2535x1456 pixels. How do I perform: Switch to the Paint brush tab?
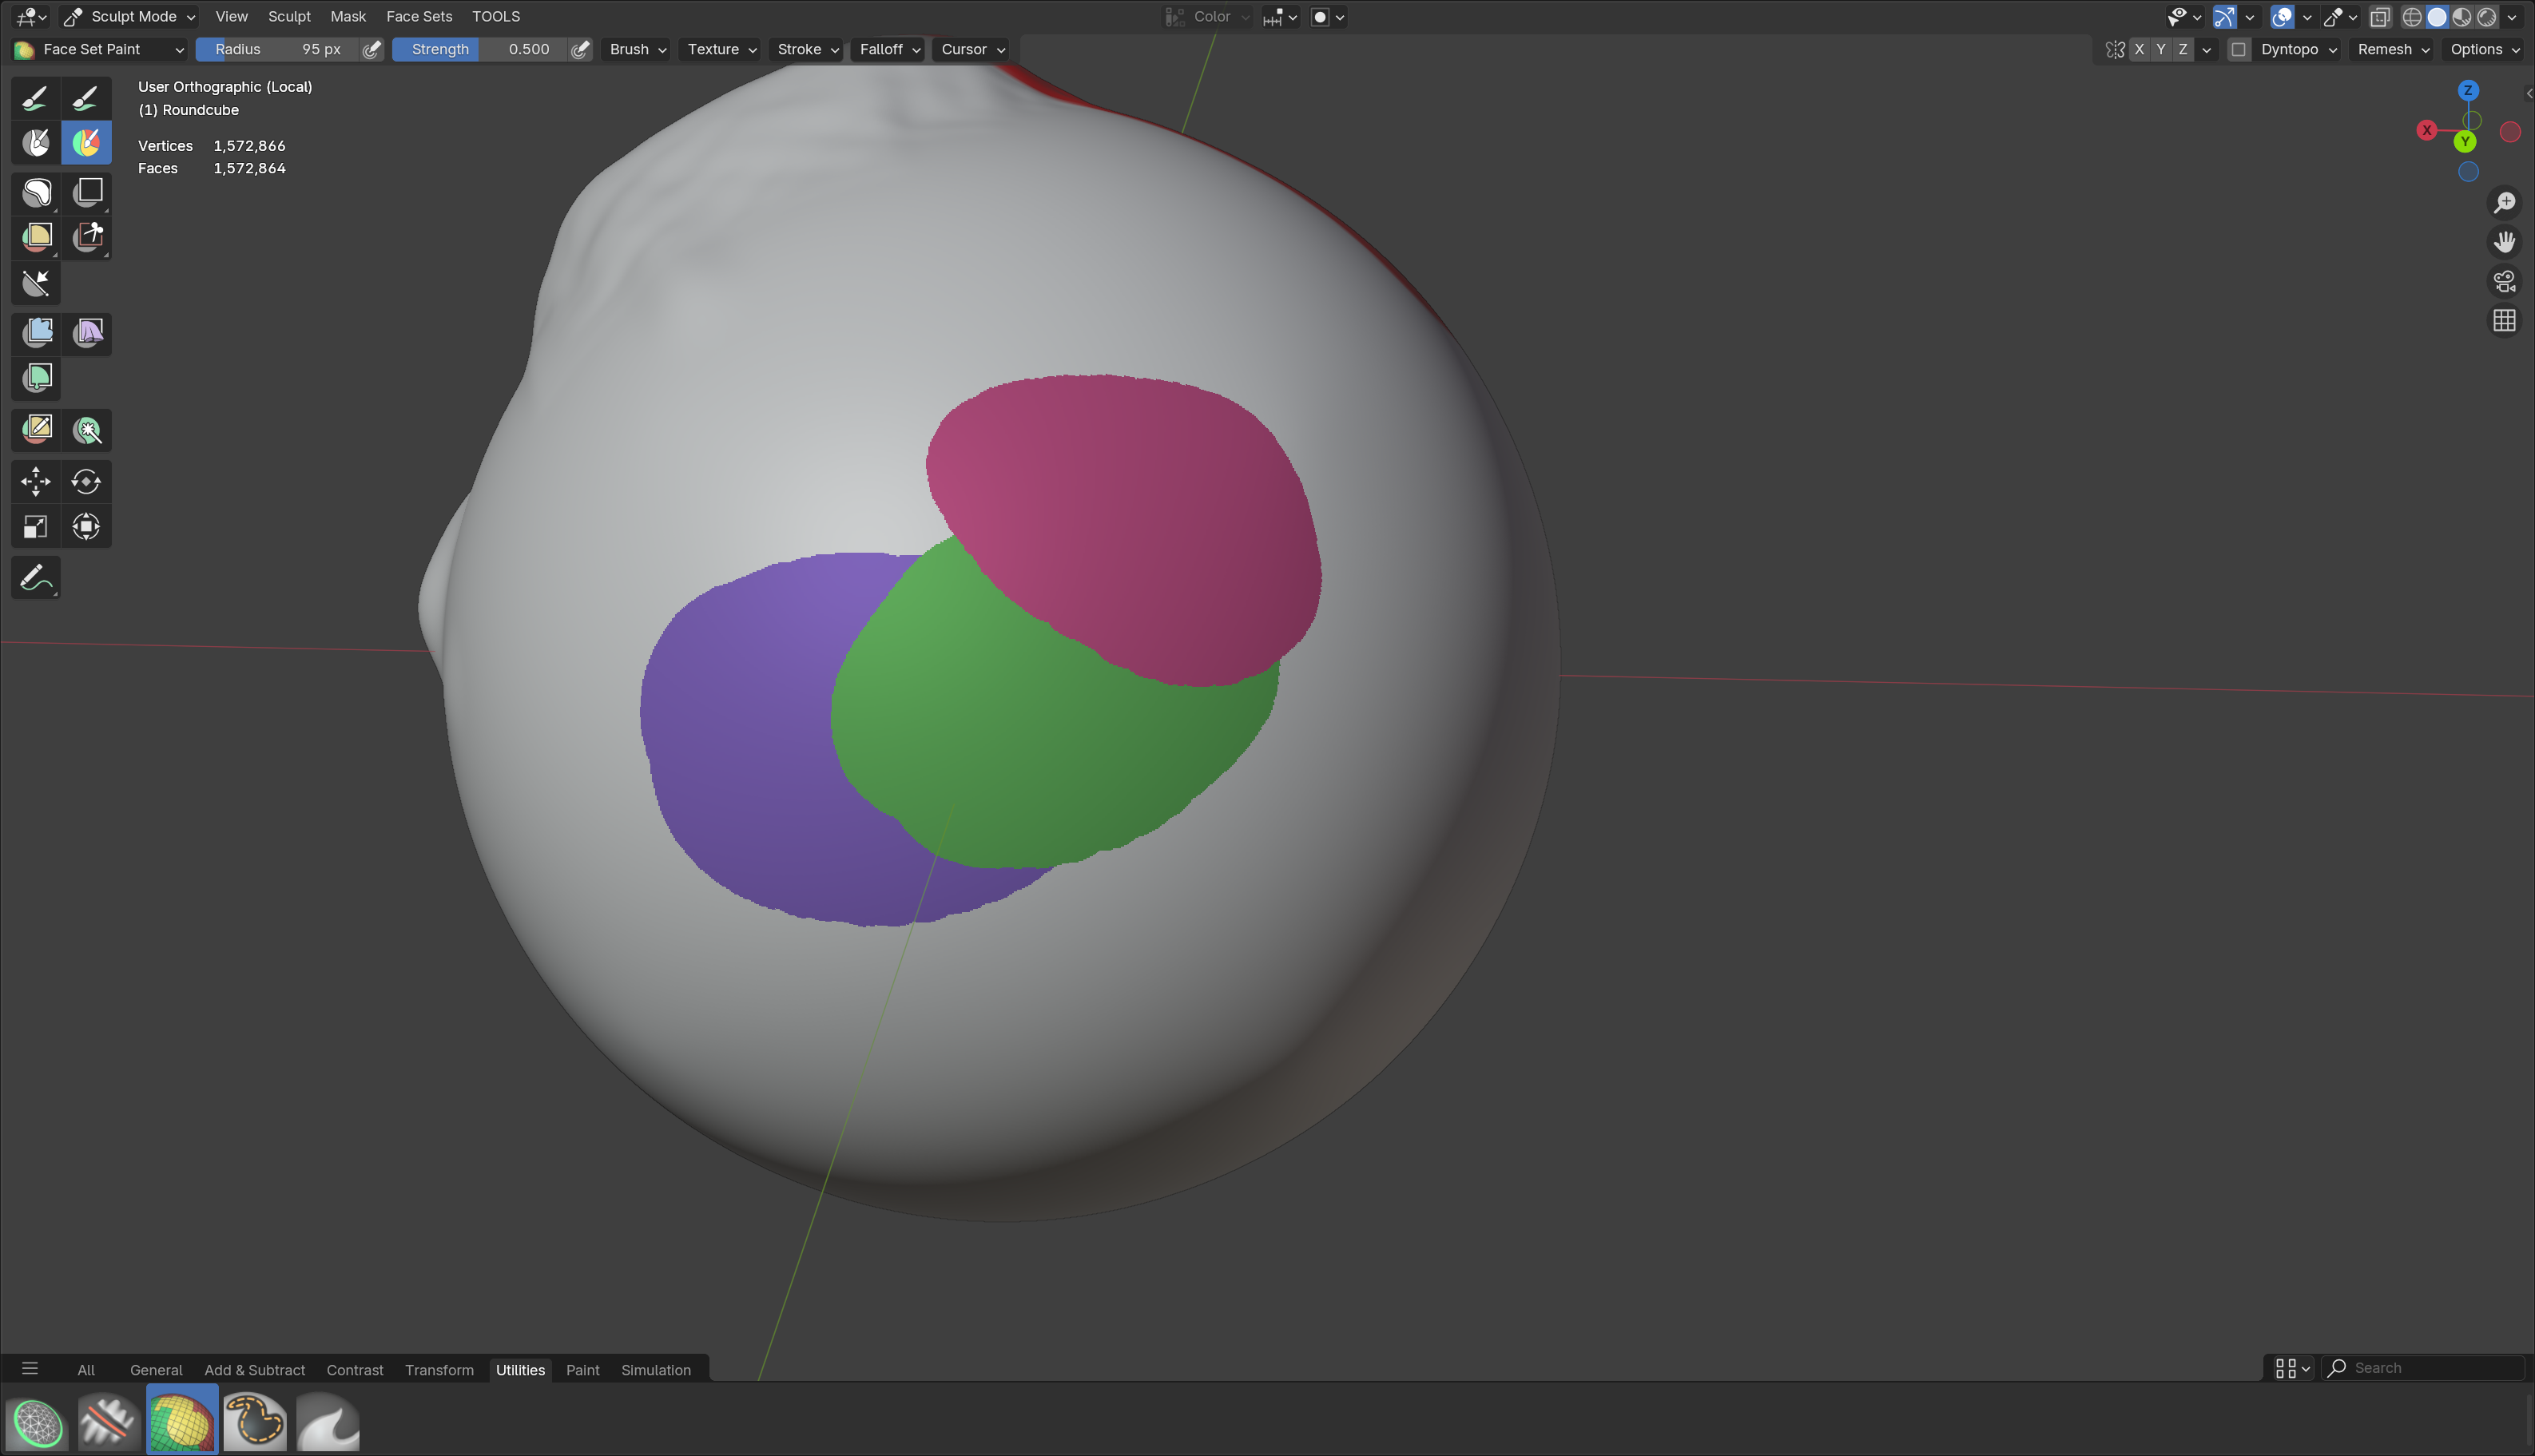(x=582, y=1370)
